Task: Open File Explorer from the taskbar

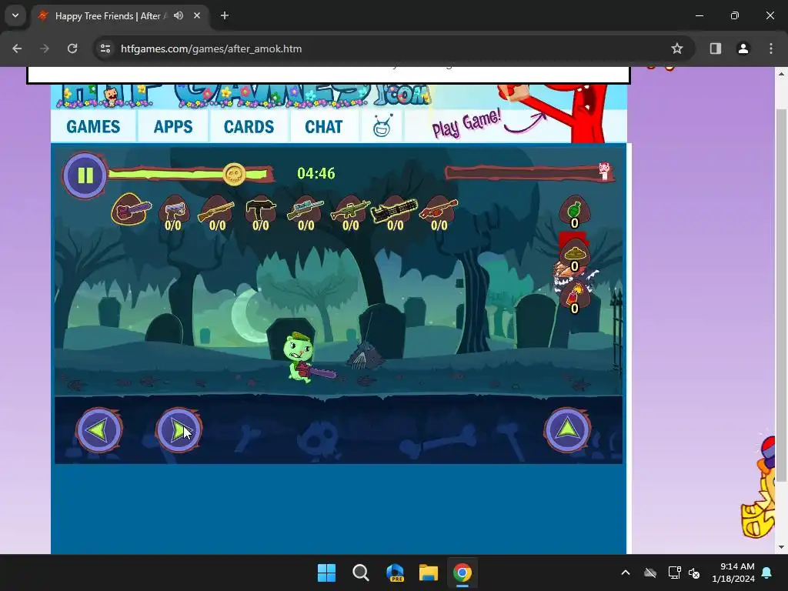Action: 429,573
